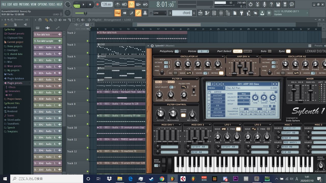Open the Line snap dropdown in toolbar
The image size is (326, 183).
click(x=160, y=13)
